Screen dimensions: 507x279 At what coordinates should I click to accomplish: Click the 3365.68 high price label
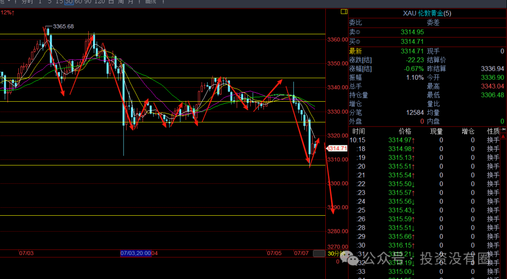pos(63,26)
